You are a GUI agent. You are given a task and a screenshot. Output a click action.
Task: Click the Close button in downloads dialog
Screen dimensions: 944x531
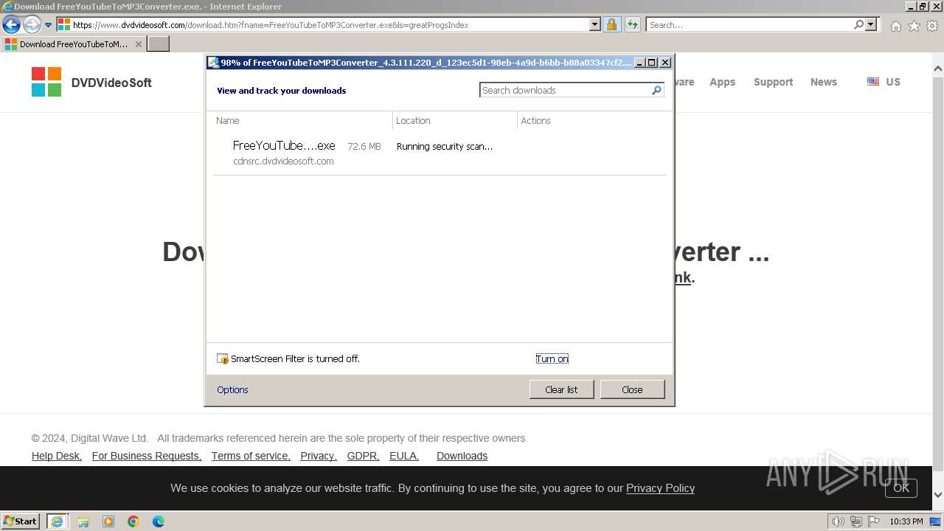click(x=632, y=389)
